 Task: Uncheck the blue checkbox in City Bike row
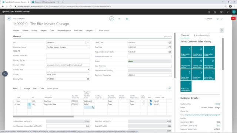151,101
